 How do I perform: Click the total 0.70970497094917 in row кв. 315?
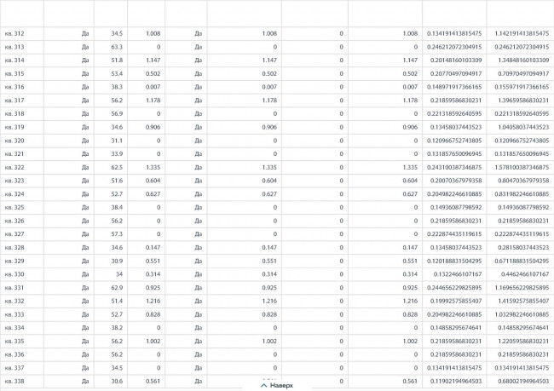523,74
